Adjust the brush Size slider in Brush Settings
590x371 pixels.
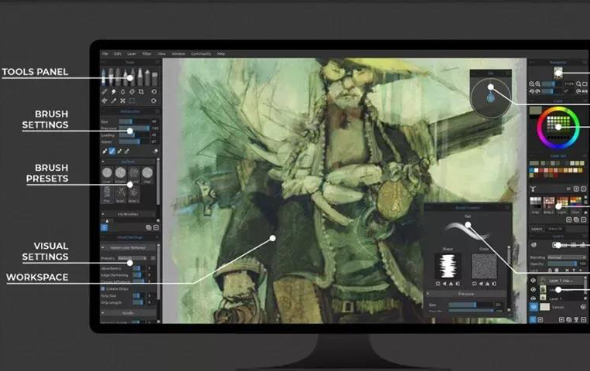click(135, 121)
